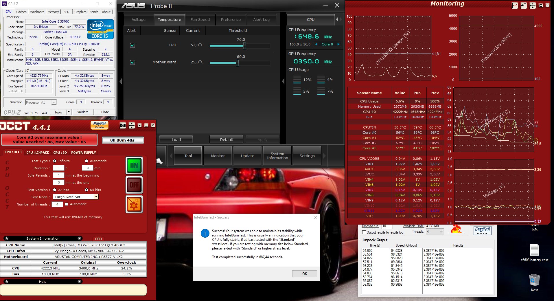Click OK in the IntelBurnTest Success dialog

(305, 274)
